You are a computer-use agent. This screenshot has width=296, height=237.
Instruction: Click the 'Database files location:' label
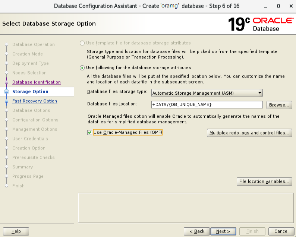pos(112,104)
